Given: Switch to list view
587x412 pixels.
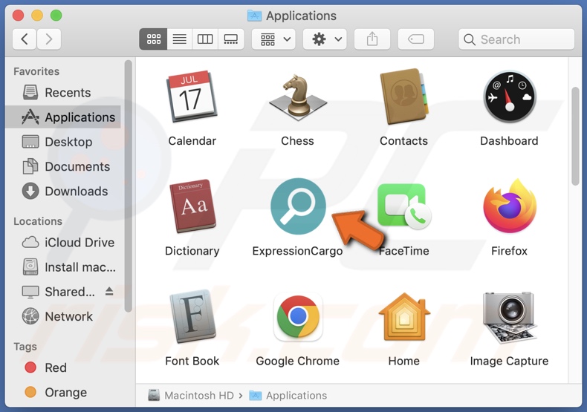Looking at the screenshot, I should coord(180,39).
